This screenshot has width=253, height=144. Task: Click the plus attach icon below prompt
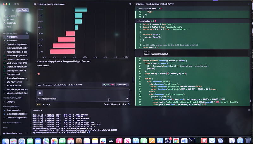coord(44,105)
